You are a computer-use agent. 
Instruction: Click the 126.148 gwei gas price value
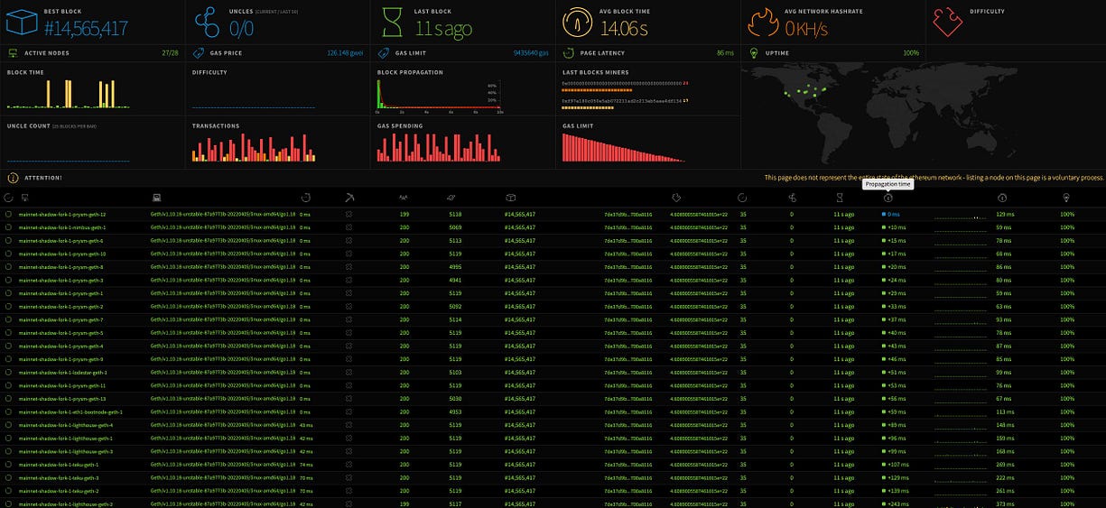tap(344, 53)
